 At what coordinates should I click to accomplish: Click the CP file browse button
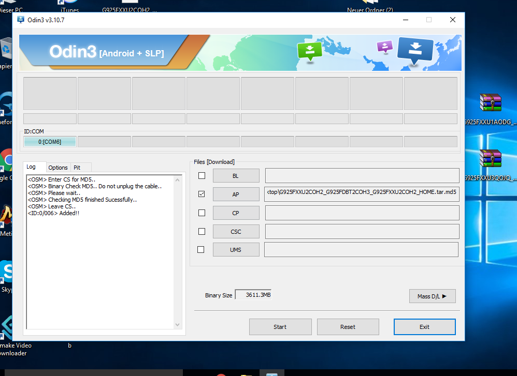point(236,213)
